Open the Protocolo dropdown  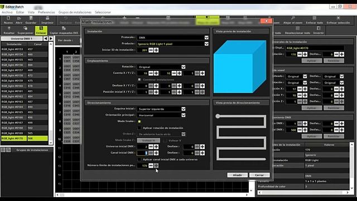click(x=206, y=37)
